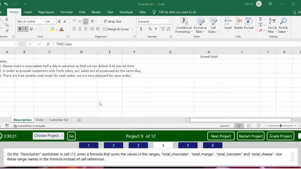Image resolution: width=301 pixels, height=169 pixels.
Task: Click Merge & Center
Action: point(116,29)
